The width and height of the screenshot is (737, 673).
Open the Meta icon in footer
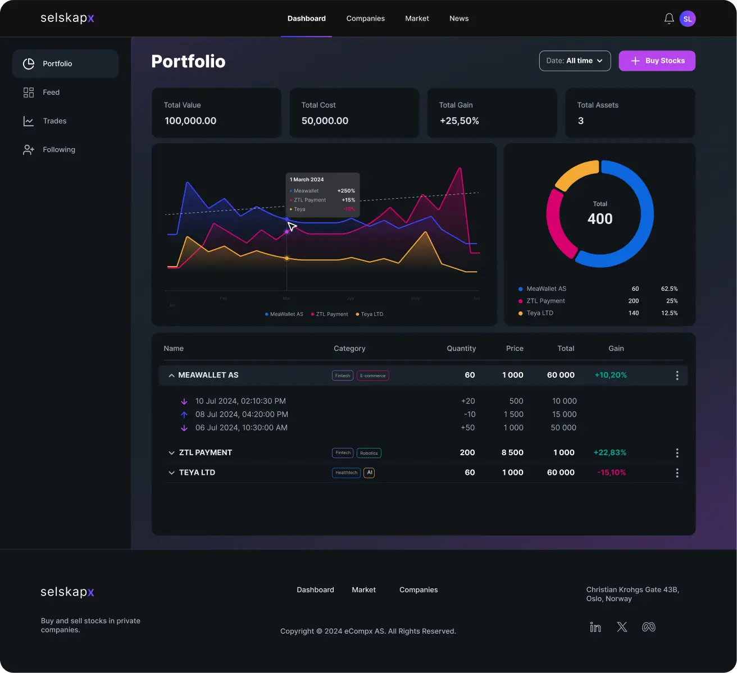[x=649, y=627]
